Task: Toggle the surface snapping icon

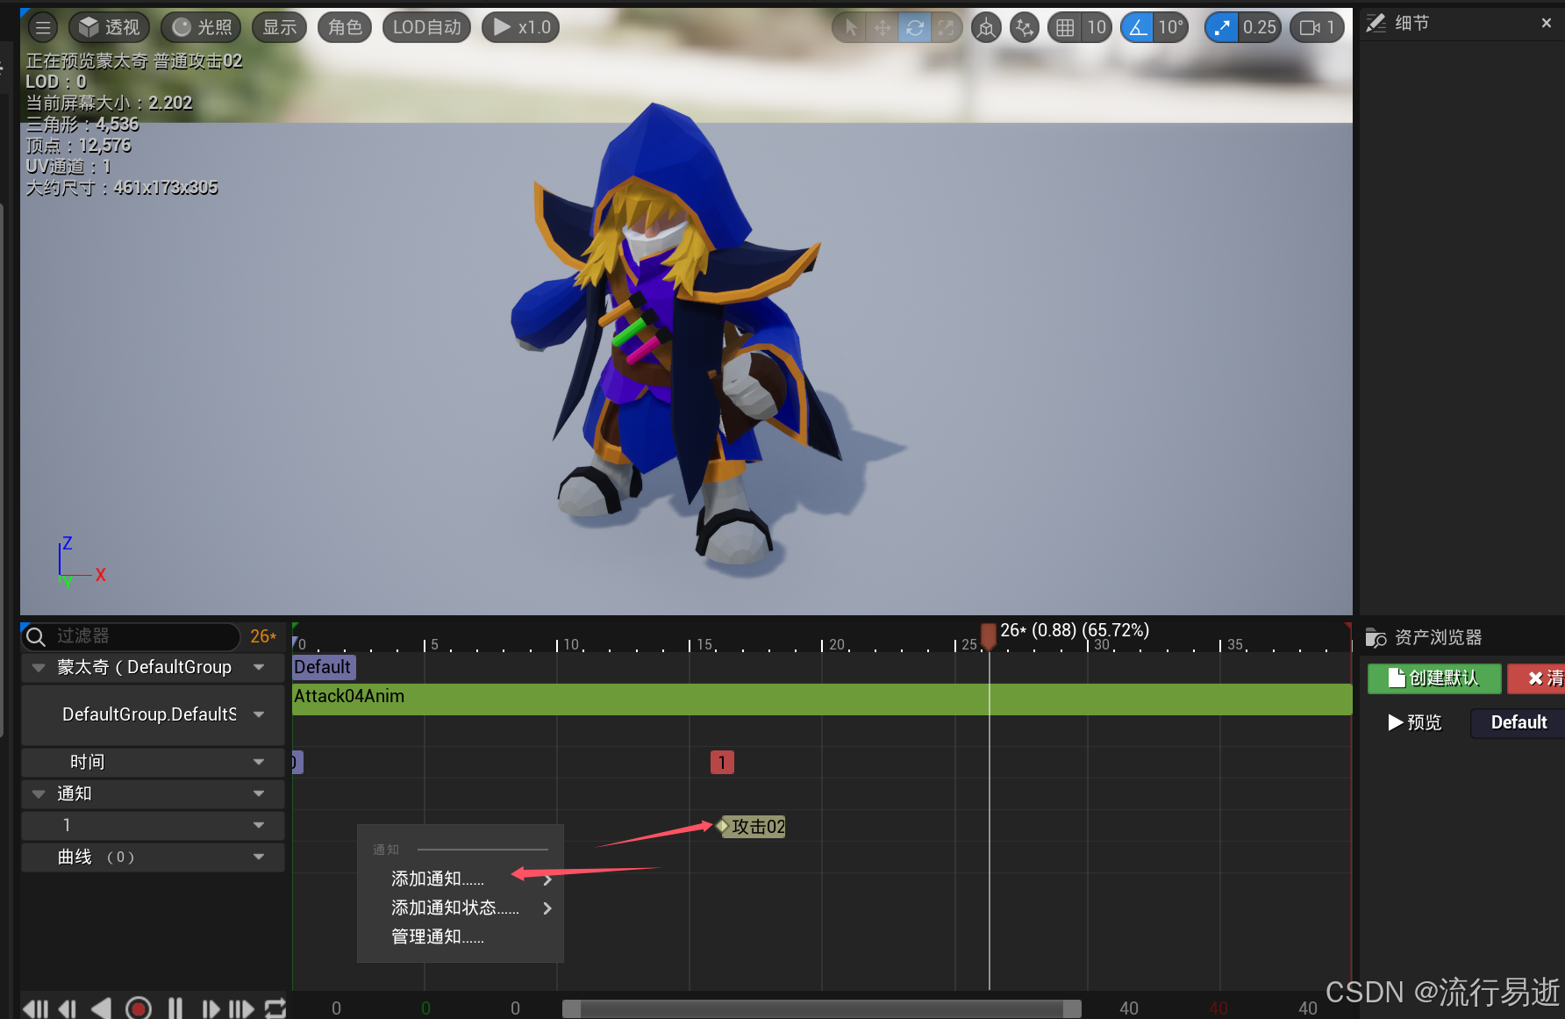Action: point(1024,28)
